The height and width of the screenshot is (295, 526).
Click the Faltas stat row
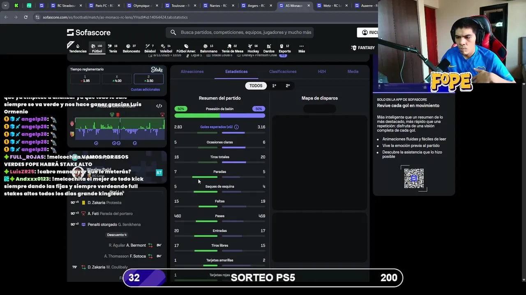pos(219,203)
